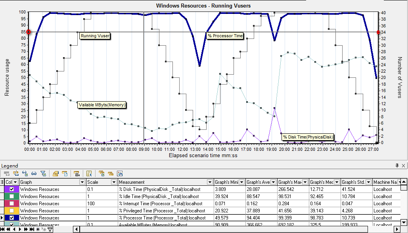Click the rightmost legend settings icon
Viewport: 408px width, 233px height.
[x=120, y=173]
